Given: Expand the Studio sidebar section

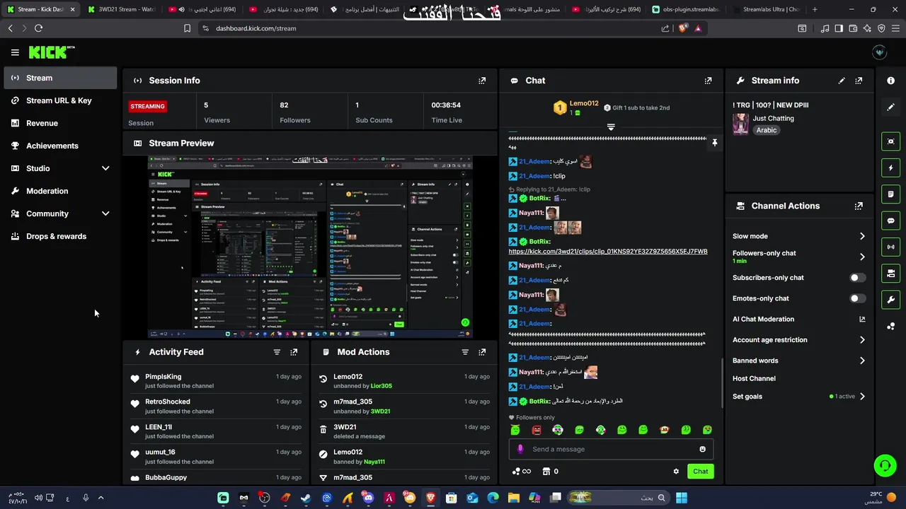Looking at the screenshot, I should pyautogui.click(x=105, y=168).
